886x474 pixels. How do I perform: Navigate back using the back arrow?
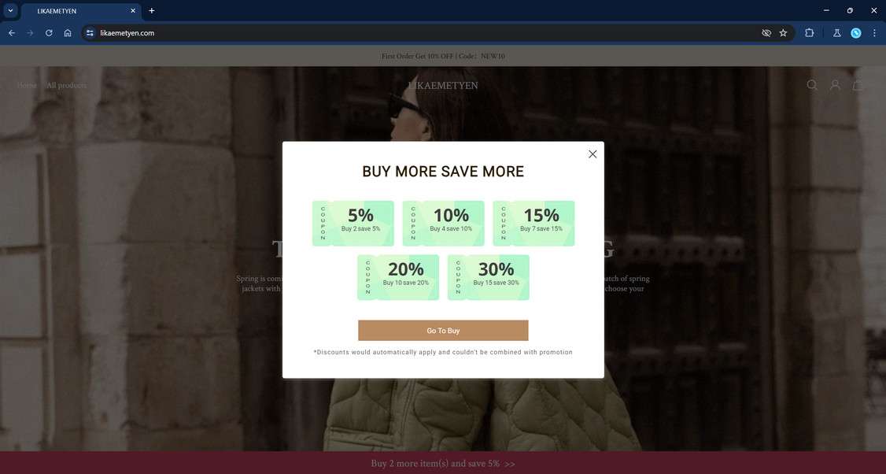[x=11, y=33]
